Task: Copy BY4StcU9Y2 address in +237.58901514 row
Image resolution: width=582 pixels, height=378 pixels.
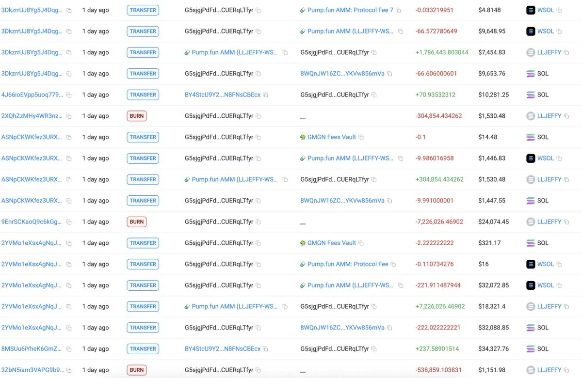Action: 265,349
